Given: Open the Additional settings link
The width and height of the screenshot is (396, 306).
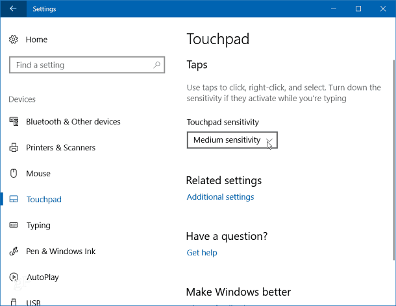Looking at the screenshot, I should pos(220,197).
